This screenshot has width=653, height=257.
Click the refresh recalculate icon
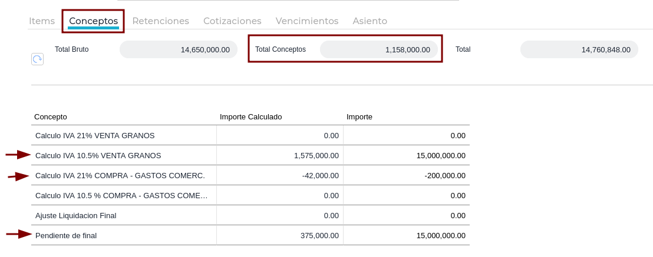38,59
